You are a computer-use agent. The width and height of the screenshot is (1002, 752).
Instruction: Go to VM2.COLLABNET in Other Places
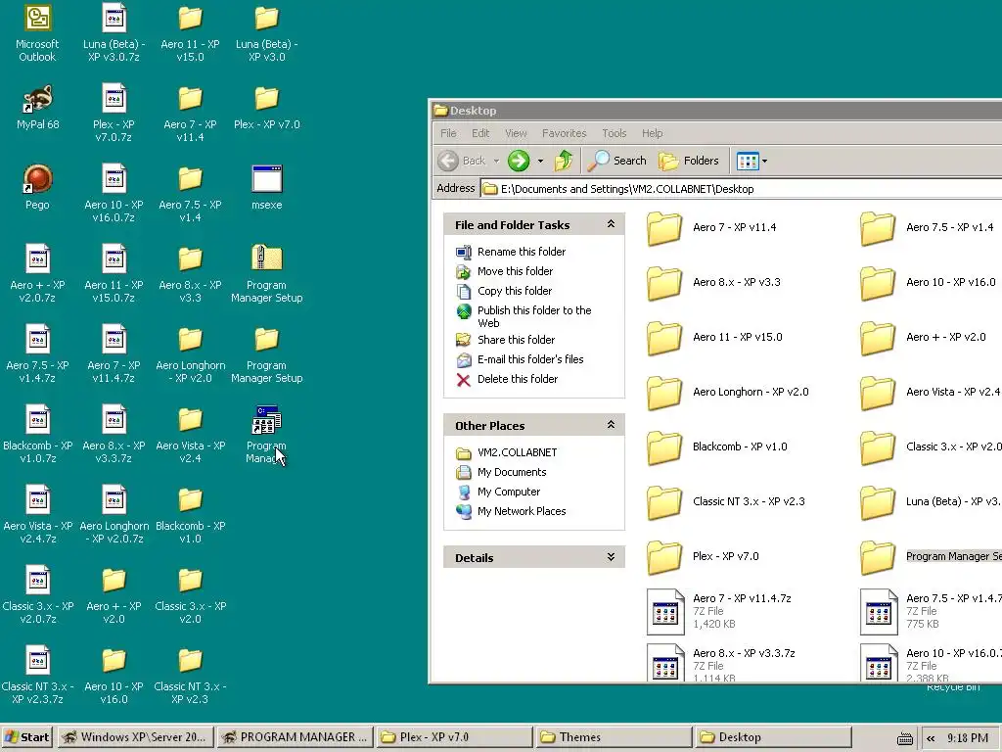tap(517, 452)
